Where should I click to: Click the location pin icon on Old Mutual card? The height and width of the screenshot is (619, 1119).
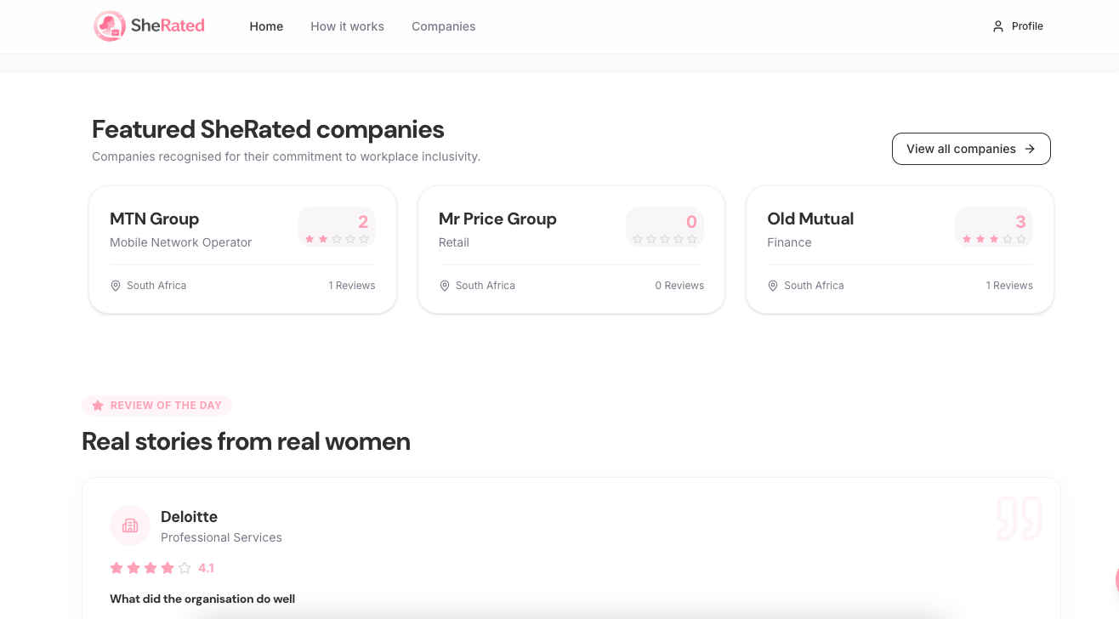pos(773,286)
